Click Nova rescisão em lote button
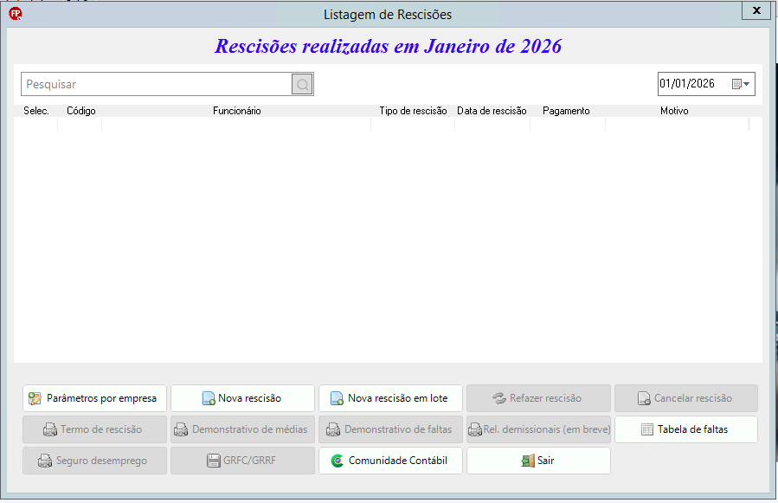The image size is (778, 503). pyautogui.click(x=390, y=398)
